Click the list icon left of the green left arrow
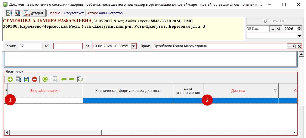The image size is (306, 138). (56, 79)
